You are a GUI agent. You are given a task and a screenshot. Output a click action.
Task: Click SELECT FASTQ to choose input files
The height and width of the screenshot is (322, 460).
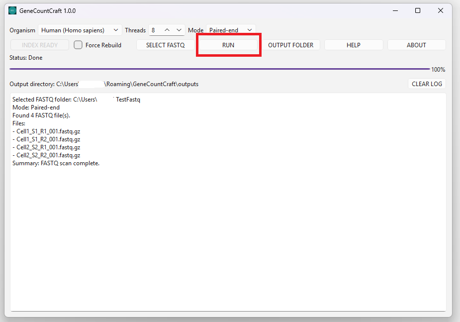(x=165, y=45)
